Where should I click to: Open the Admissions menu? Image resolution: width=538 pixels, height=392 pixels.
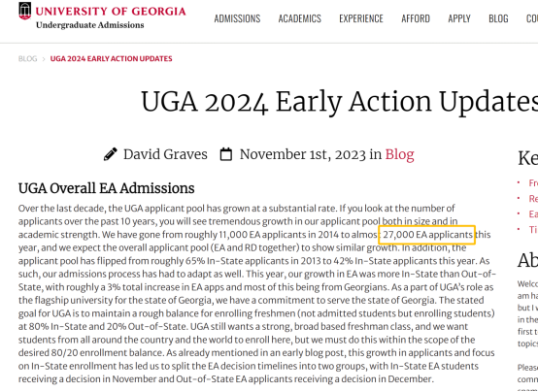point(237,18)
